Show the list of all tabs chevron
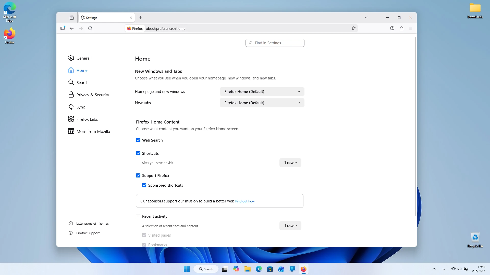This screenshot has width=490, height=275. click(366, 18)
